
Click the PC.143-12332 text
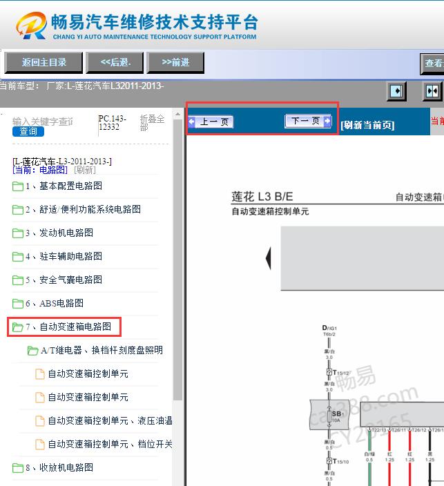point(113,123)
